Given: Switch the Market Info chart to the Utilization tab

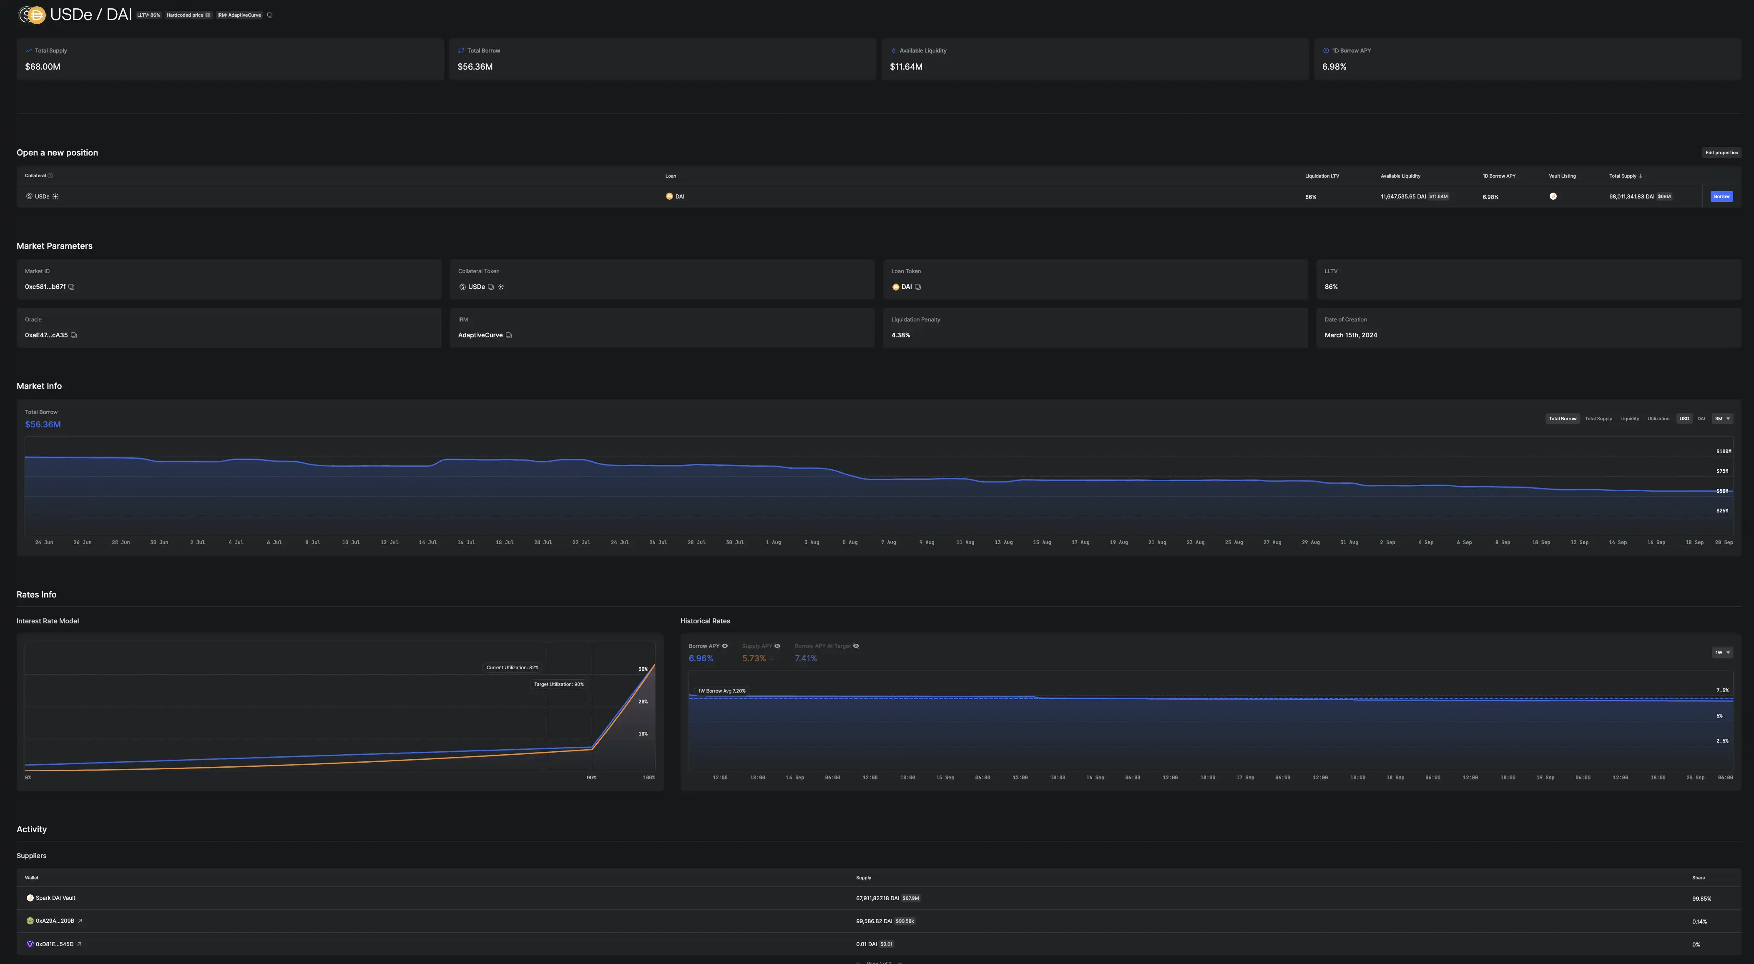Looking at the screenshot, I should 1658,419.
